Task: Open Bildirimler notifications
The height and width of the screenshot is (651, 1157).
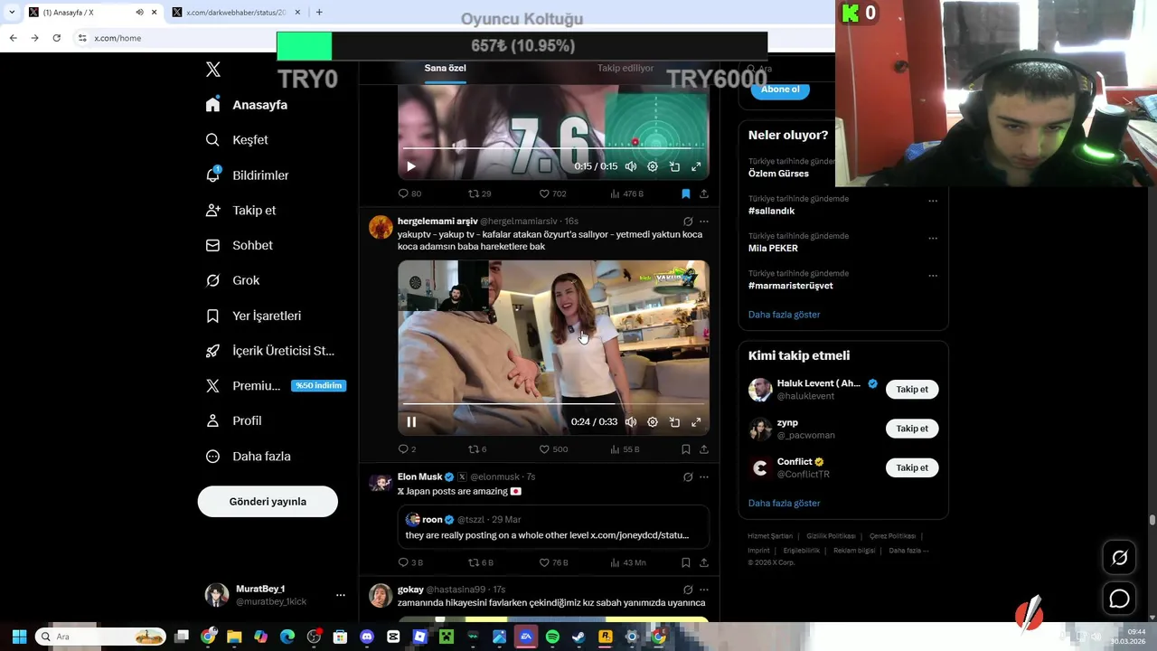Action: tap(247, 175)
